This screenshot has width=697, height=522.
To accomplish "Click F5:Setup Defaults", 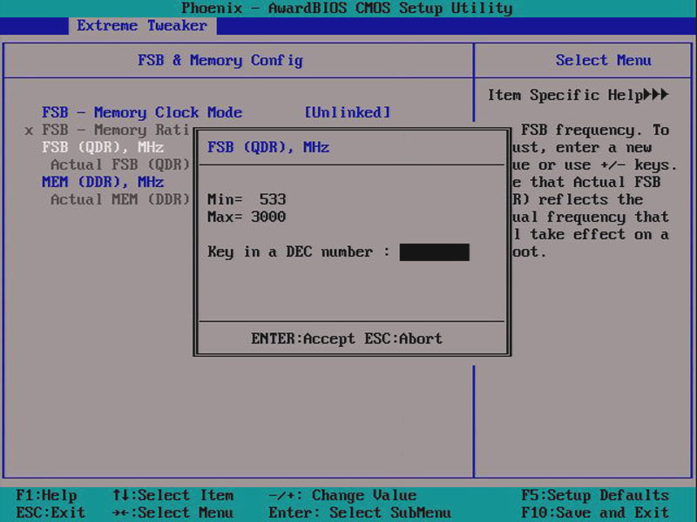I will pyautogui.click(x=595, y=495).
